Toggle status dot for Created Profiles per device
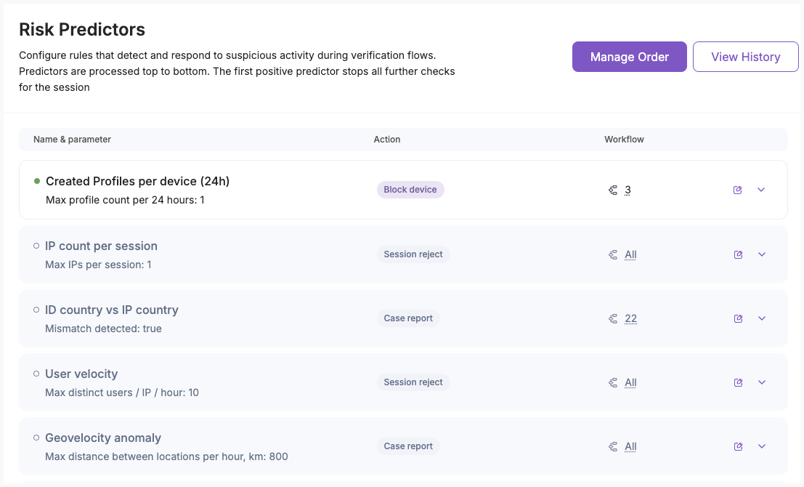804x487 pixels. coord(37,181)
